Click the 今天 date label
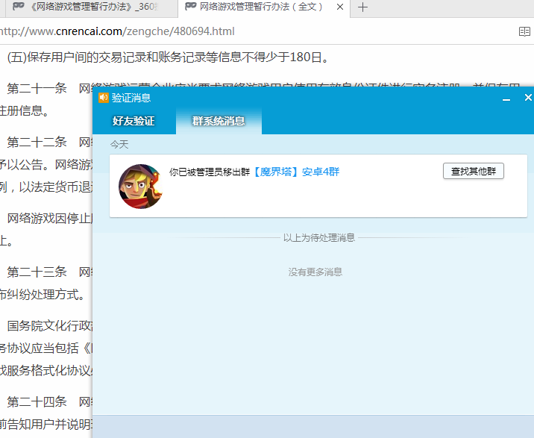Viewport: 534px width, 438px height. point(119,145)
